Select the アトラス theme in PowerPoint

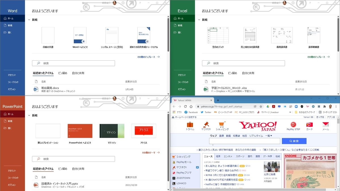point(144,134)
